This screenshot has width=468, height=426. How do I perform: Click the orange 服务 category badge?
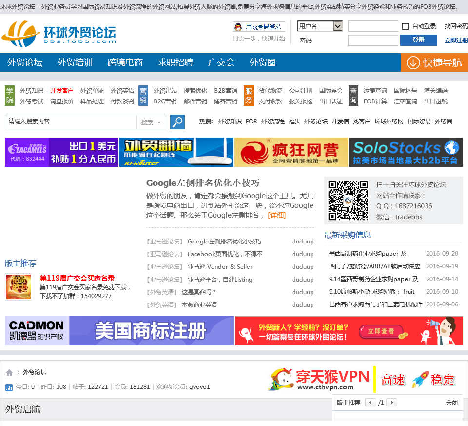click(x=248, y=96)
